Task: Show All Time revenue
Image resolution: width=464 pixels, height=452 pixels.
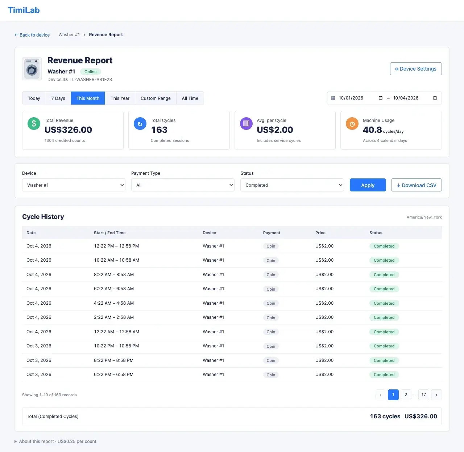Action: [190, 98]
